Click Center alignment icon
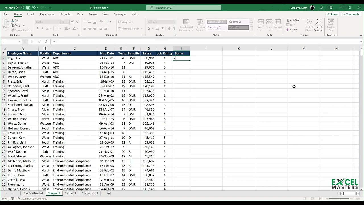 pyautogui.click(x=90, y=28)
